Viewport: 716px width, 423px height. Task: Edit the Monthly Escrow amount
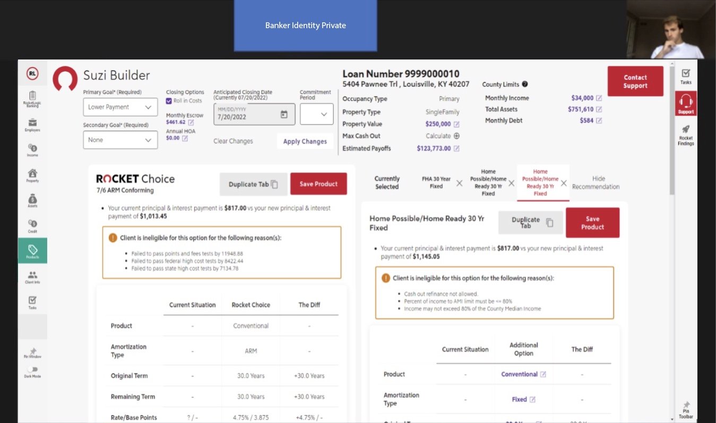click(x=191, y=122)
